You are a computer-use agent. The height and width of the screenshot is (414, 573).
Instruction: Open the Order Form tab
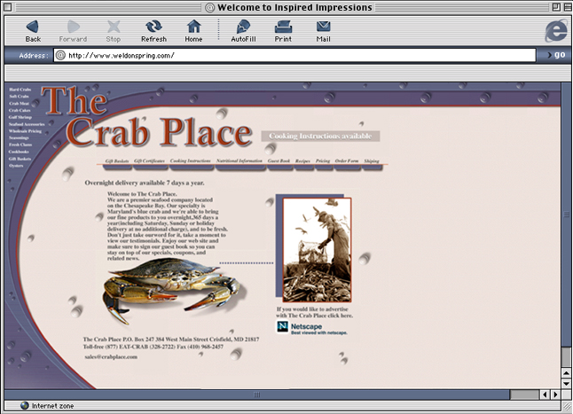(x=347, y=161)
